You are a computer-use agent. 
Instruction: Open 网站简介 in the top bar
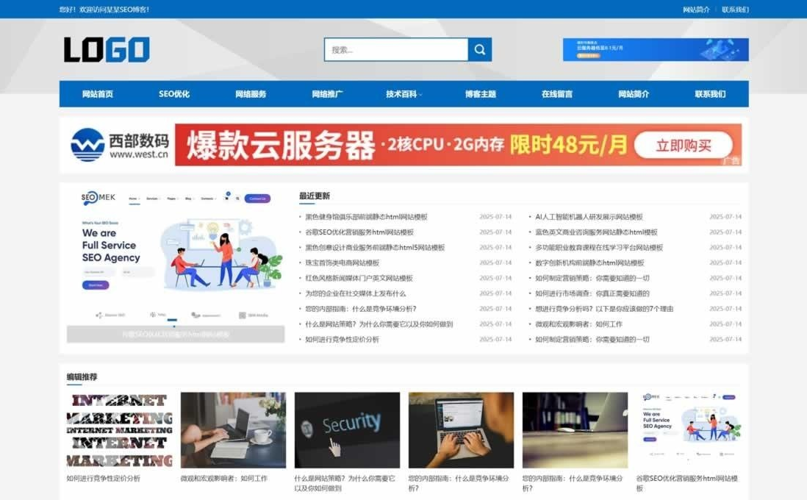[x=696, y=10]
